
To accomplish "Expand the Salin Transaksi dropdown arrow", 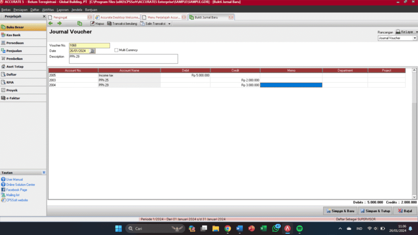I will coord(169,24).
